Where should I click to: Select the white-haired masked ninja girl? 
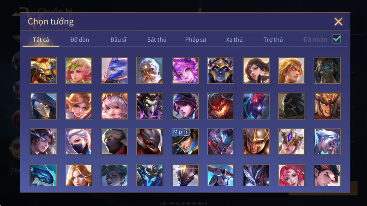coord(79,142)
